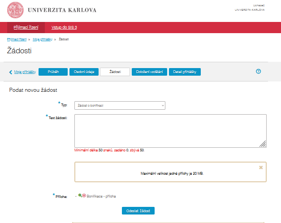Click inside the Text žádosti text area
The image size is (281, 223).
[170, 130]
